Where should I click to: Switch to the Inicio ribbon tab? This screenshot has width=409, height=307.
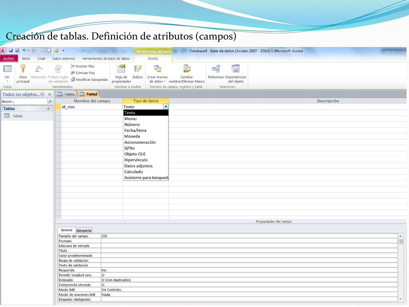click(x=26, y=58)
